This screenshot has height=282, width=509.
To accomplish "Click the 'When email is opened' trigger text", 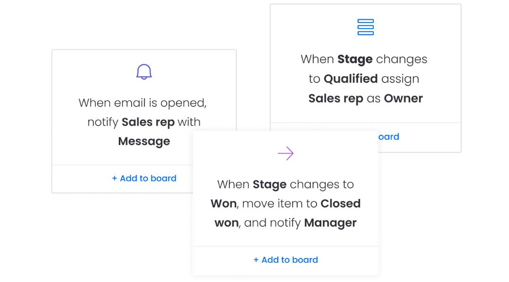I will (x=142, y=102).
